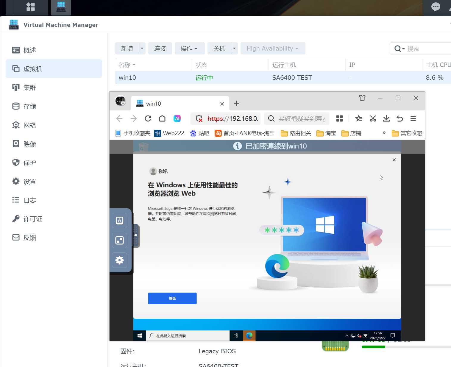
Task: Expand the 关机 dropdown arrow
Action: pos(235,49)
